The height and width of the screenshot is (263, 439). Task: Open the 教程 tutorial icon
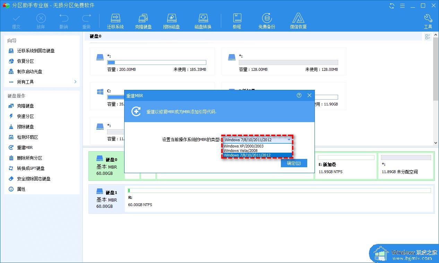[237, 21]
